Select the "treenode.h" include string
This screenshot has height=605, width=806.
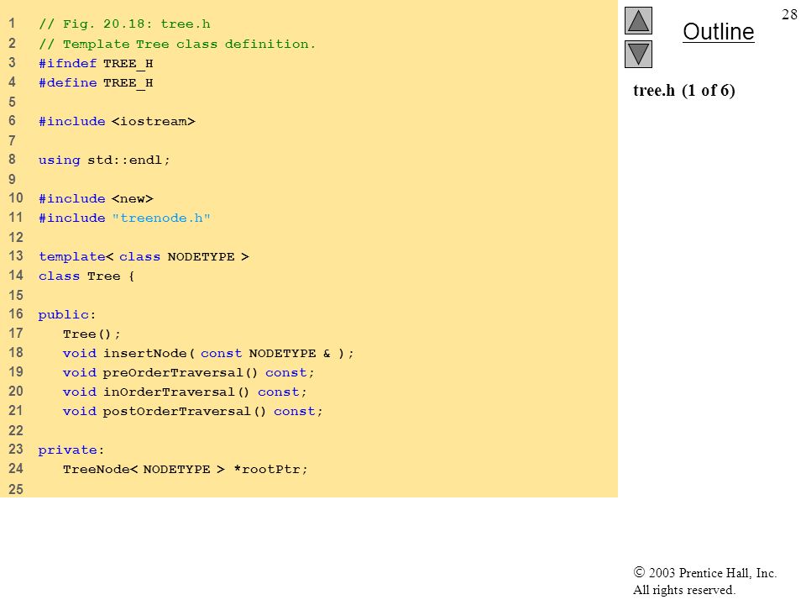[x=161, y=218]
